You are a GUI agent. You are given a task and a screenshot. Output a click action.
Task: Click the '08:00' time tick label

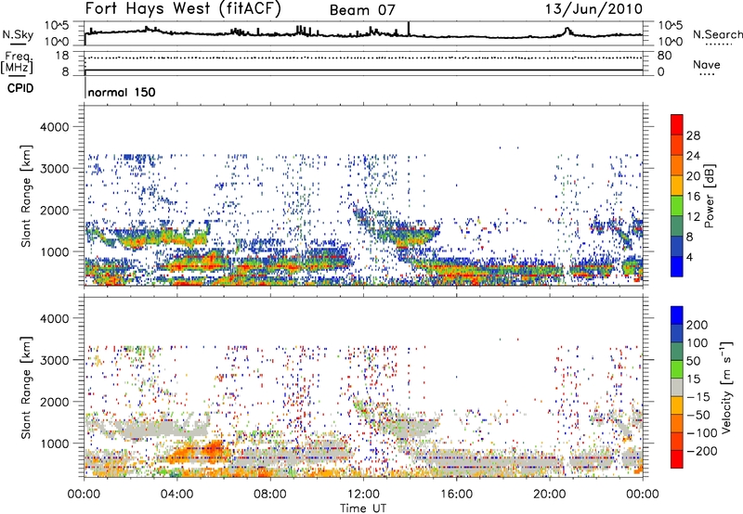[x=270, y=495]
